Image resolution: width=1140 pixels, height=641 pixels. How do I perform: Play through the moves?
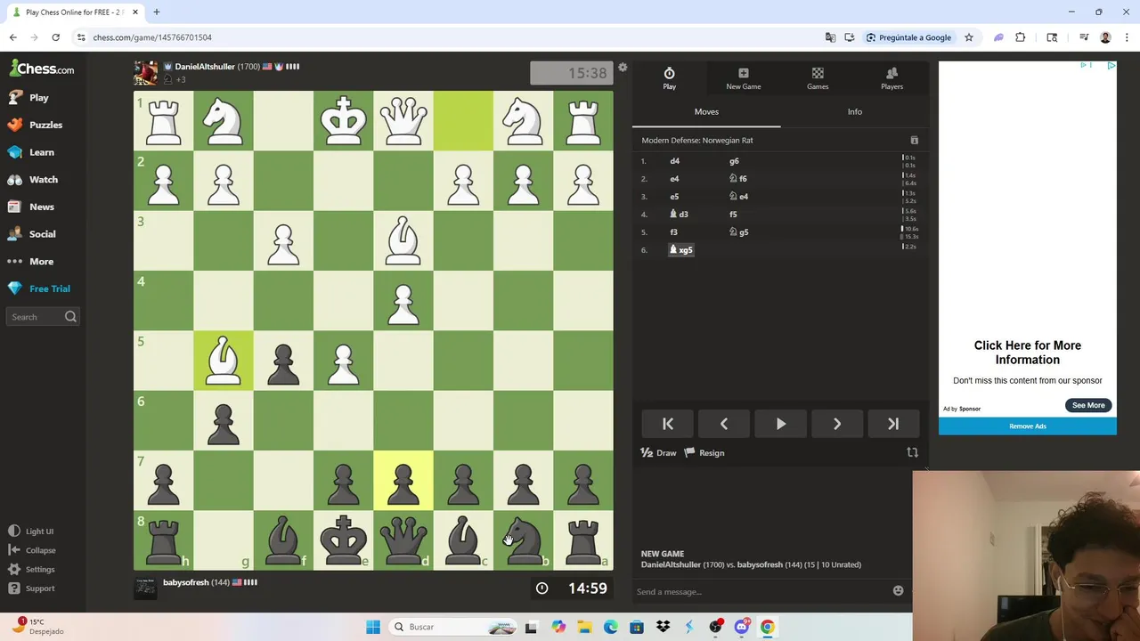pos(780,424)
